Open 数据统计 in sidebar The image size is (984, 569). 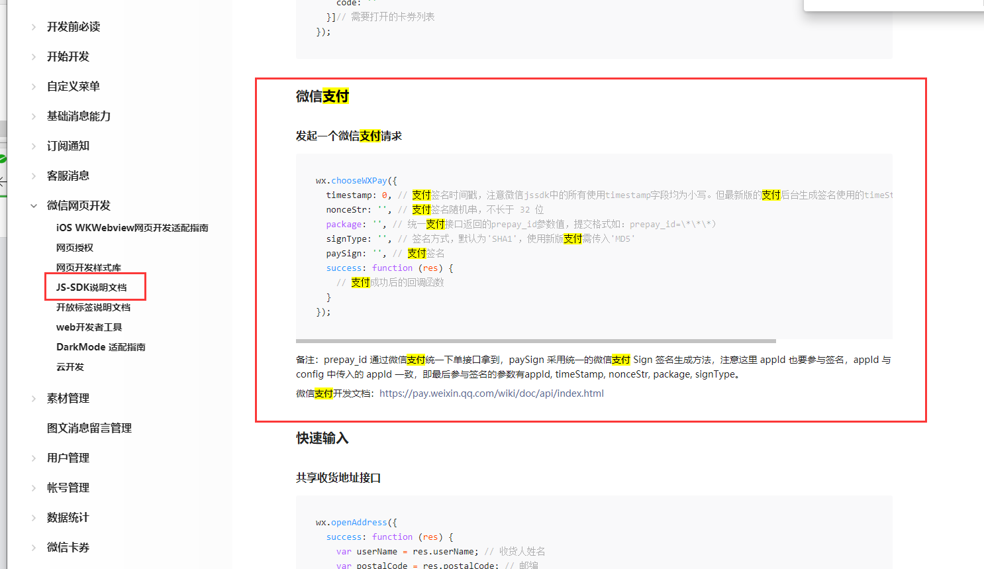point(68,517)
